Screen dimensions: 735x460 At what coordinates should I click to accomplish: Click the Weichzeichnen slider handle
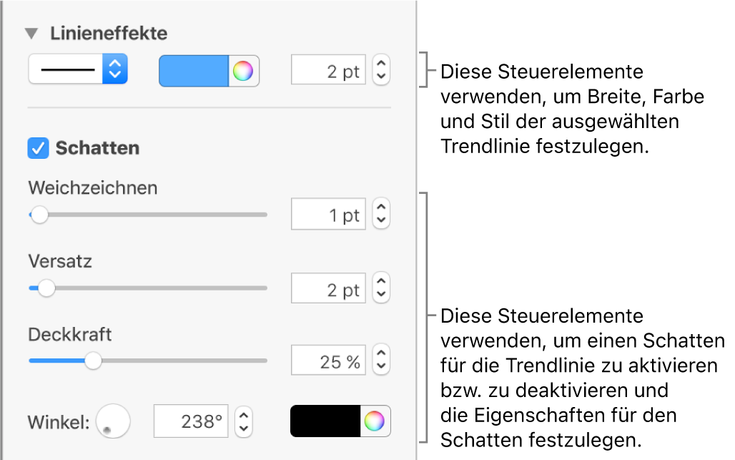pyautogui.click(x=39, y=215)
